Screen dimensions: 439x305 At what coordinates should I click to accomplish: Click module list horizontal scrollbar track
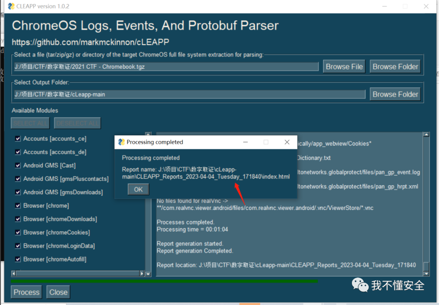(78, 273)
